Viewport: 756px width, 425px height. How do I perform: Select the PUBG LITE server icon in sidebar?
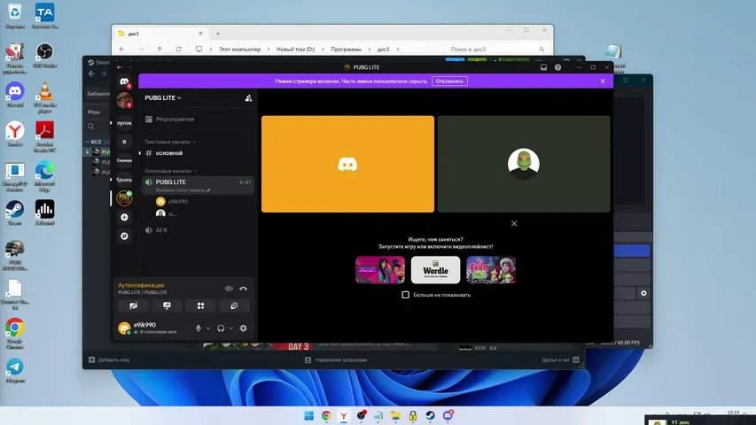pyautogui.click(x=124, y=198)
